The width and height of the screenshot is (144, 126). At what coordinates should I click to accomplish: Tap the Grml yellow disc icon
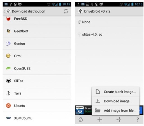pos(8,56)
